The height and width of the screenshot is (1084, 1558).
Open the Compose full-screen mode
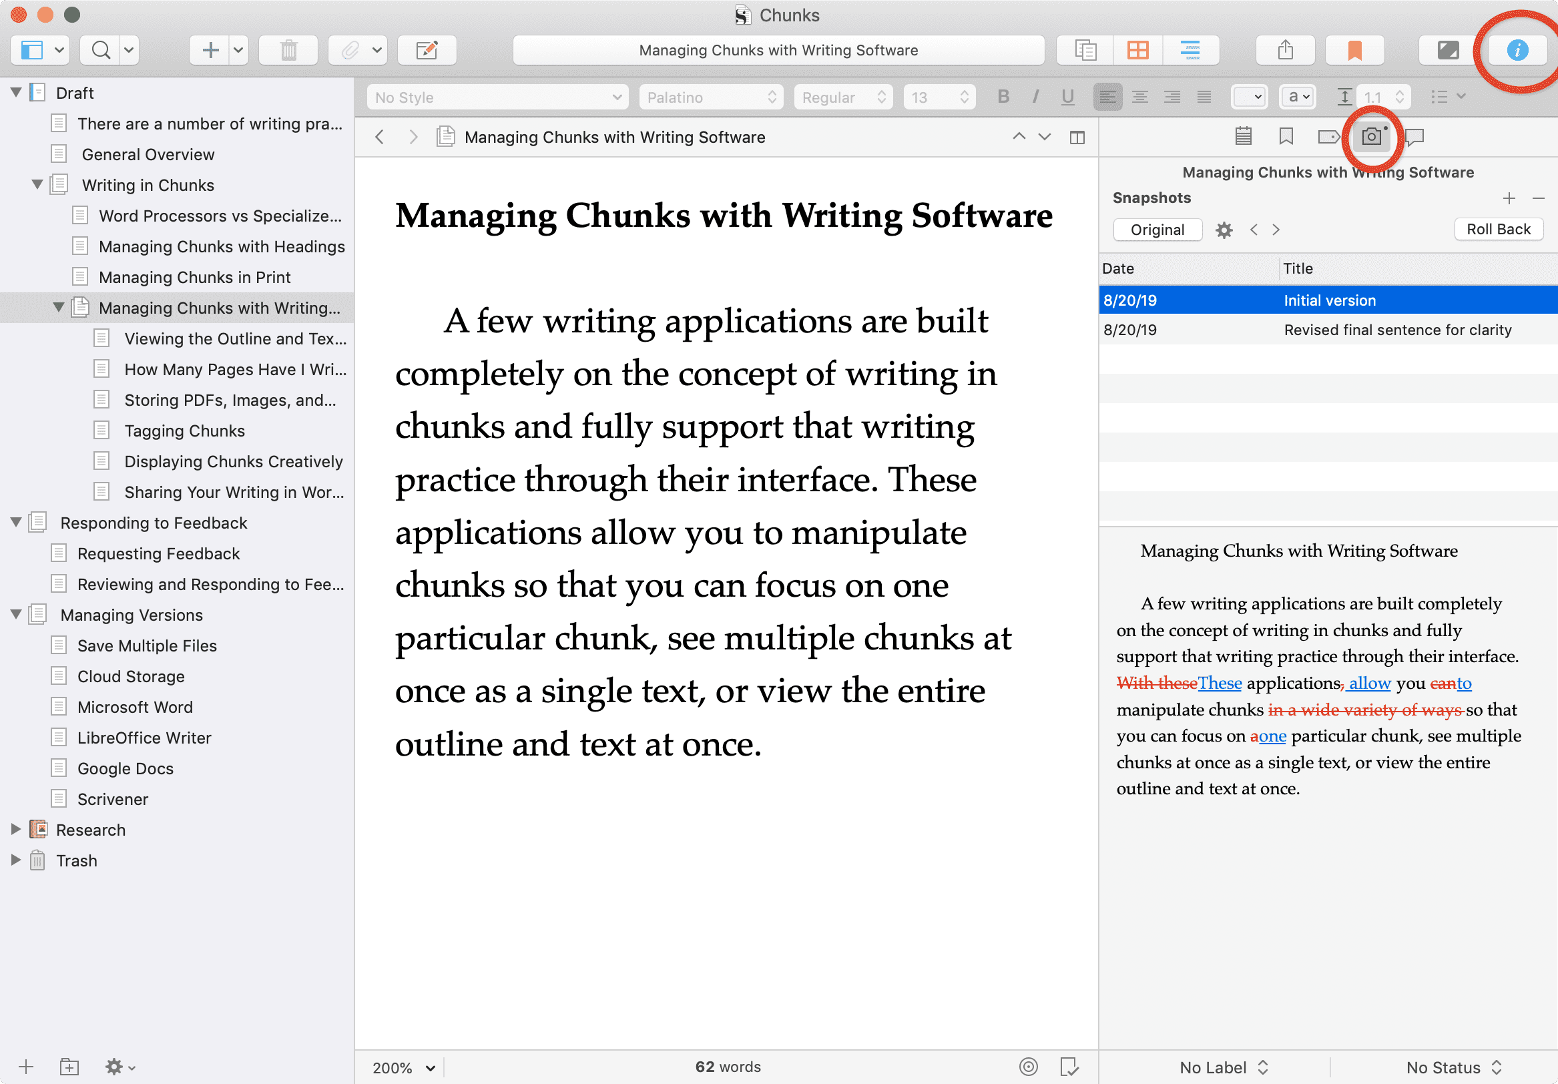coord(1447,50)
